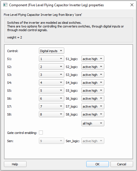Expand the S1 digital input dropdown
This screenshot has width=137, height=171.
(x=52, y=59)
